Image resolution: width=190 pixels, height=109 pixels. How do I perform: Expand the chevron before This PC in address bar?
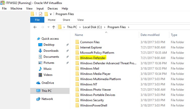(x=64, y=27)
